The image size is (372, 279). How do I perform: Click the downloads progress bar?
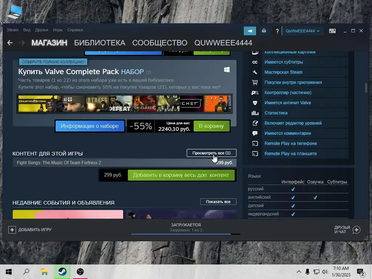186,234
